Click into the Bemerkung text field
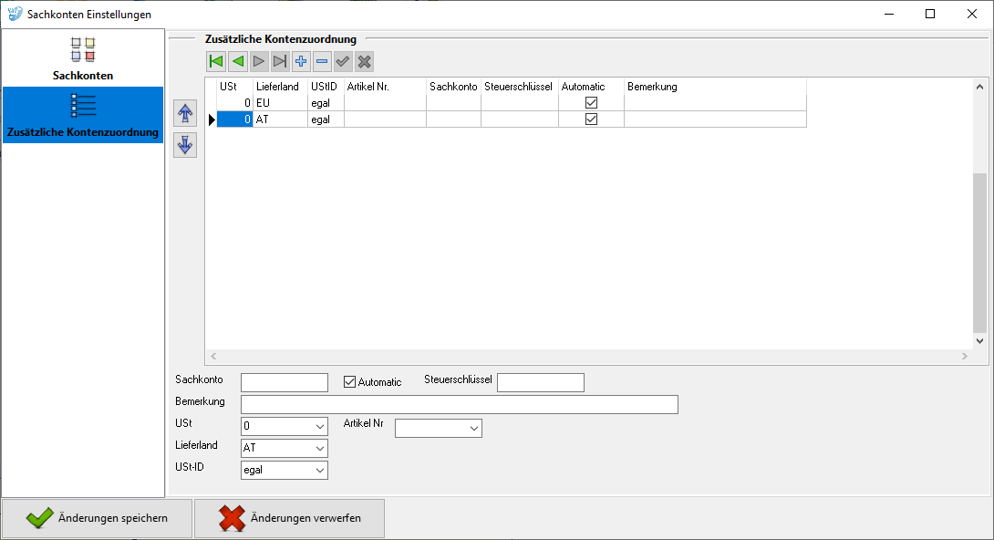This screenshot has width=994, height=540. (x=459, y=404)
